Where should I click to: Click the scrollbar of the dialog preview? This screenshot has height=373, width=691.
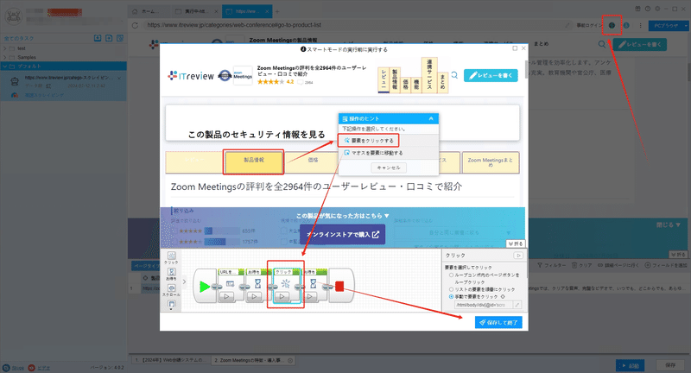tap(526, 71)
